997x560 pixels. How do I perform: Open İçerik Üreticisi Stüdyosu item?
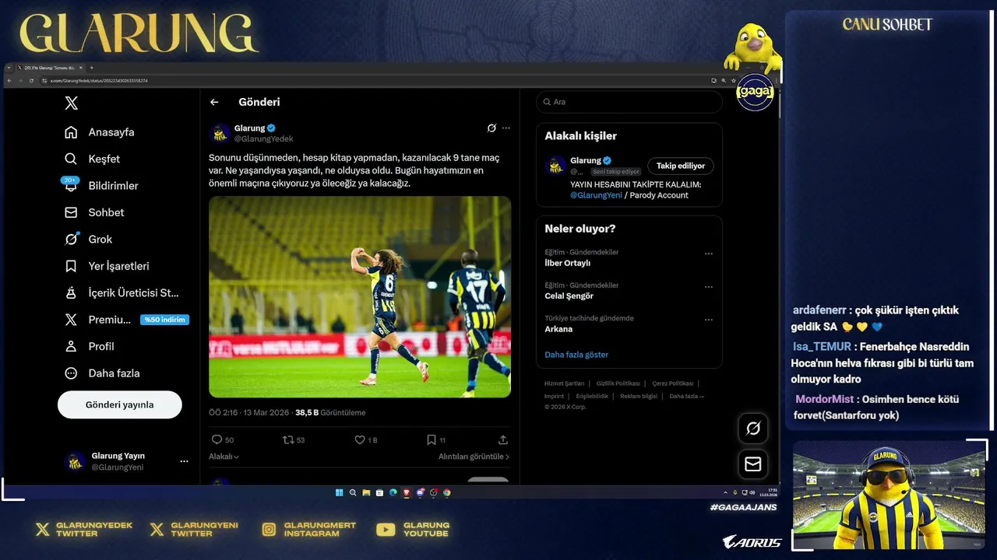122,293
